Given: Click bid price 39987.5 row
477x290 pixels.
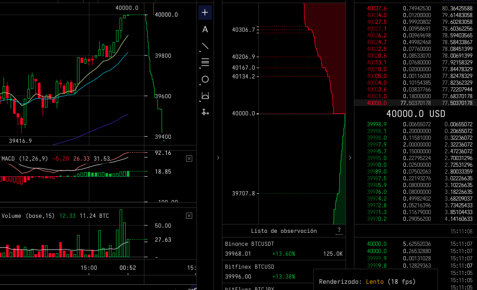Looking at the screenshot, I should pos(415,178).
